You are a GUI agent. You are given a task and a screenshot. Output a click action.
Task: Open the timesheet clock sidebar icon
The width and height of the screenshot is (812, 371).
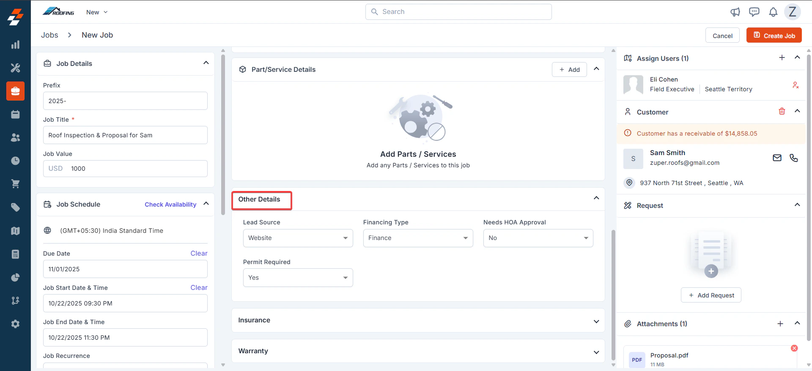click(x=15, y=161)
